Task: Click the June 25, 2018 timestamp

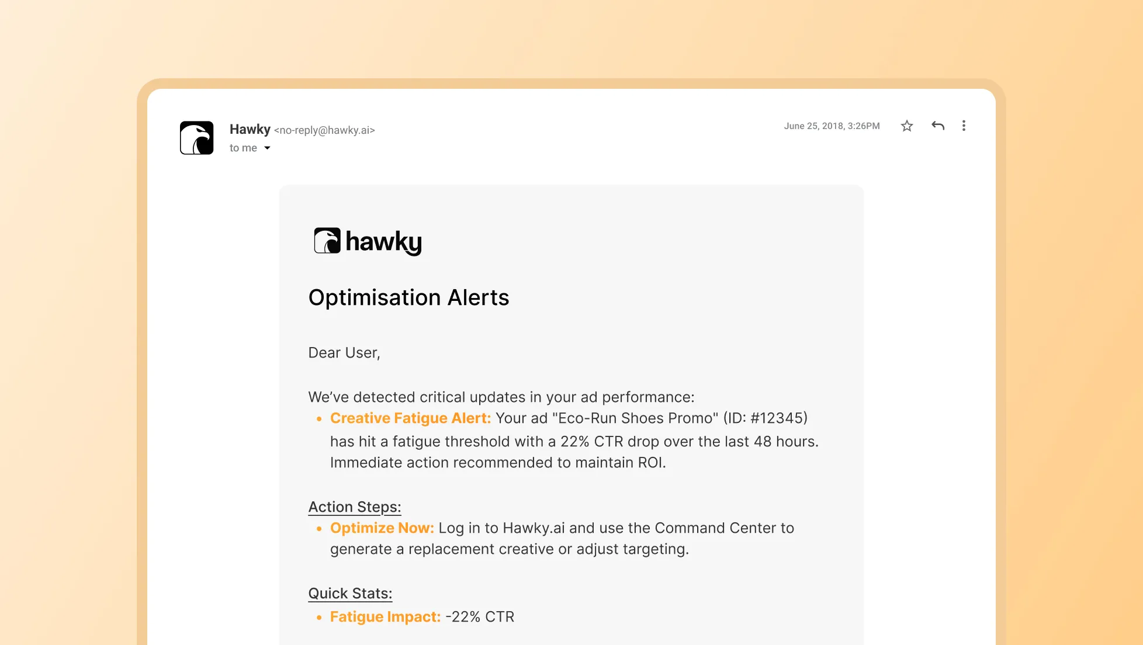Action: tap(832, 126)
